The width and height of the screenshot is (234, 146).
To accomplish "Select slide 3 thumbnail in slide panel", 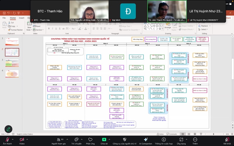I will tap(12, 63).
